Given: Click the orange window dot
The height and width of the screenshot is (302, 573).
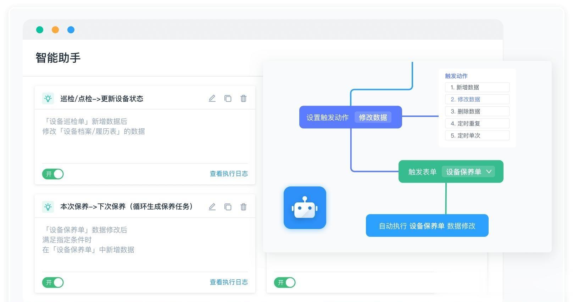Looking at the screenshot, I should [55, 30].
